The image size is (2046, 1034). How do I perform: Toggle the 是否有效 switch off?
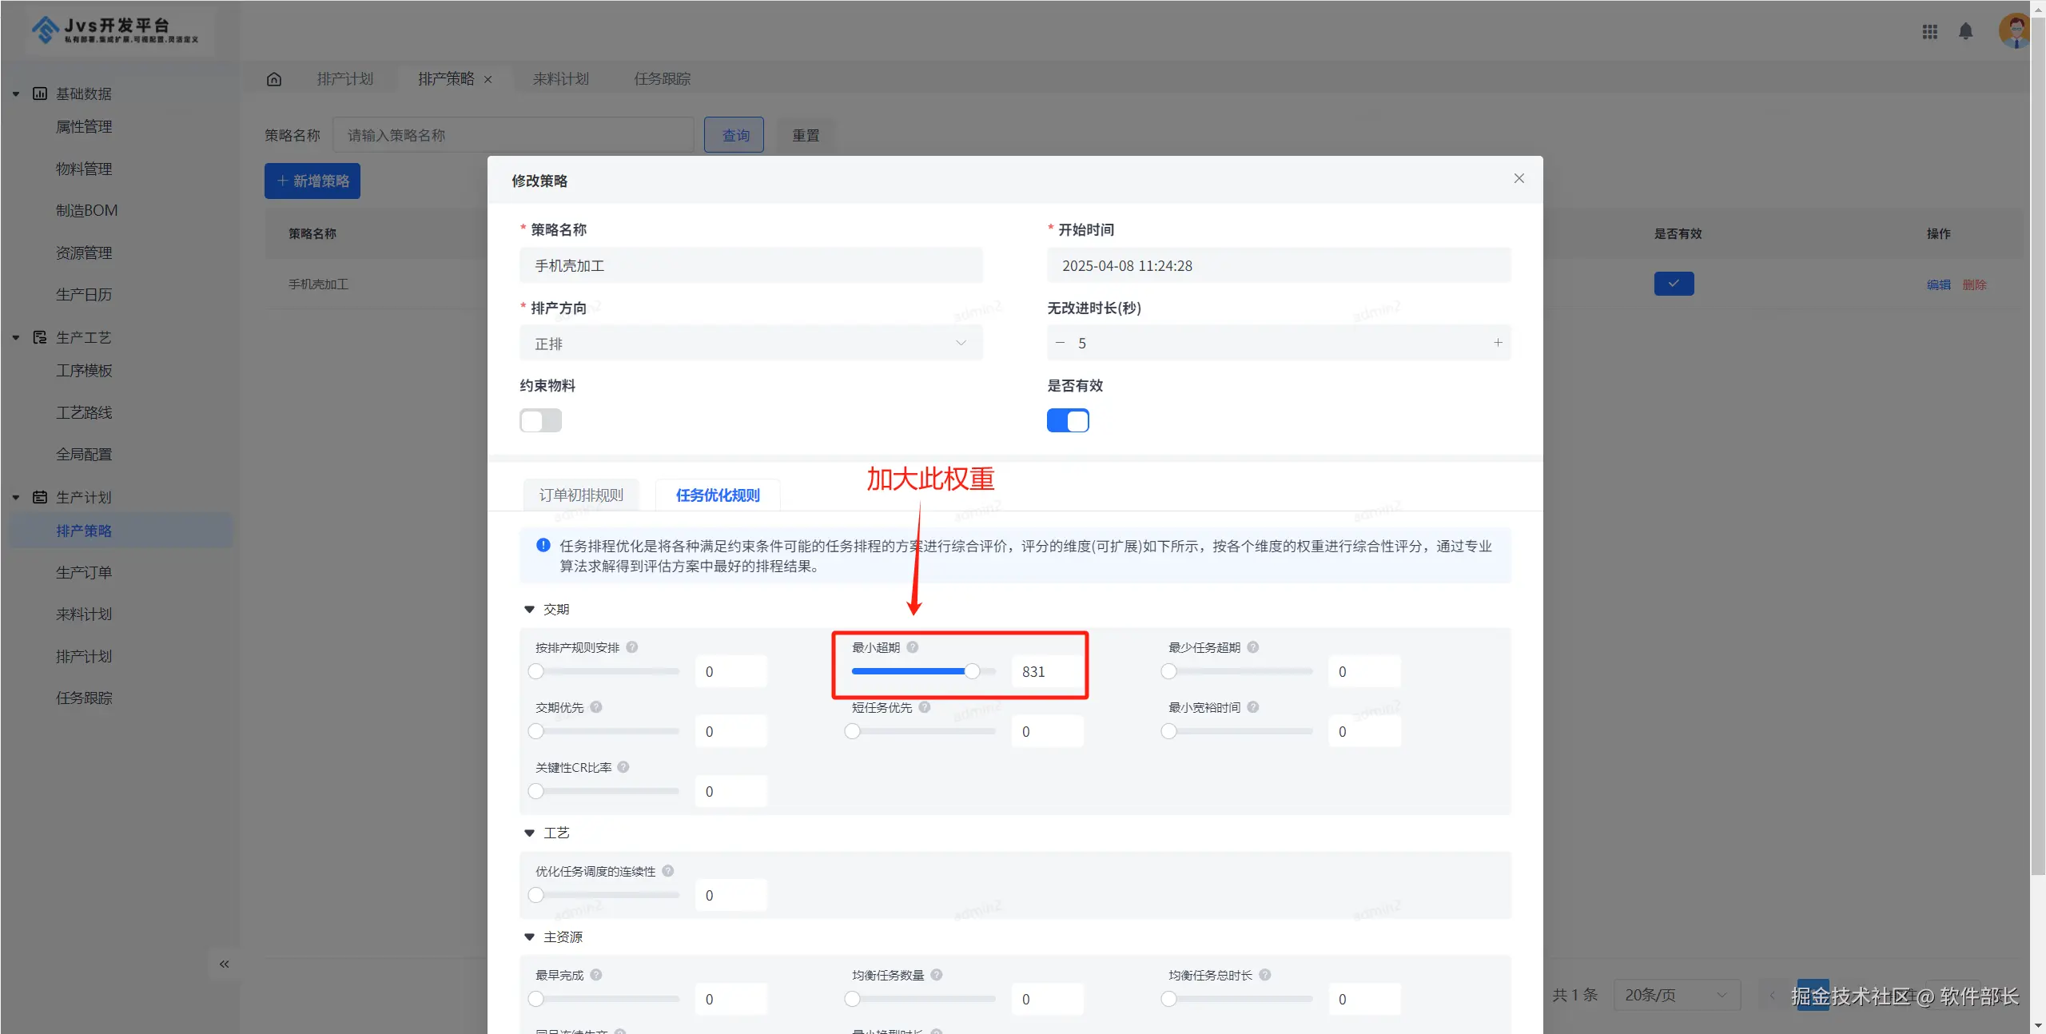1068,420
